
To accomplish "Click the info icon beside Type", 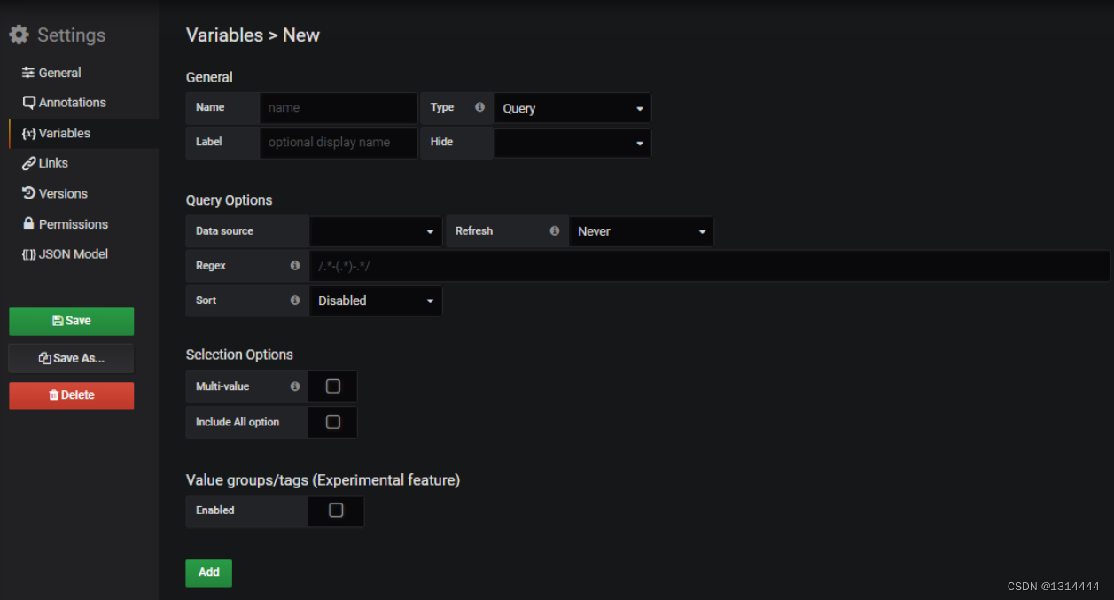I will pyautogui.click(x=479, y=107).
